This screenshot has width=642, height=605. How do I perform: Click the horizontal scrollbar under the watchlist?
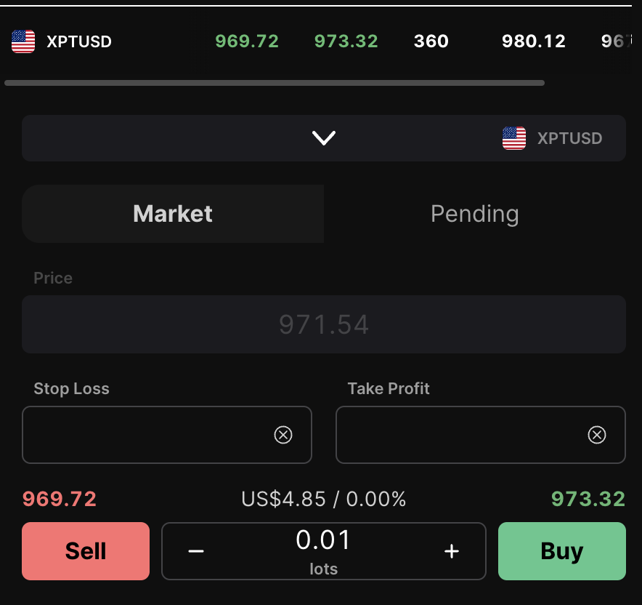[x=275, y=83]
